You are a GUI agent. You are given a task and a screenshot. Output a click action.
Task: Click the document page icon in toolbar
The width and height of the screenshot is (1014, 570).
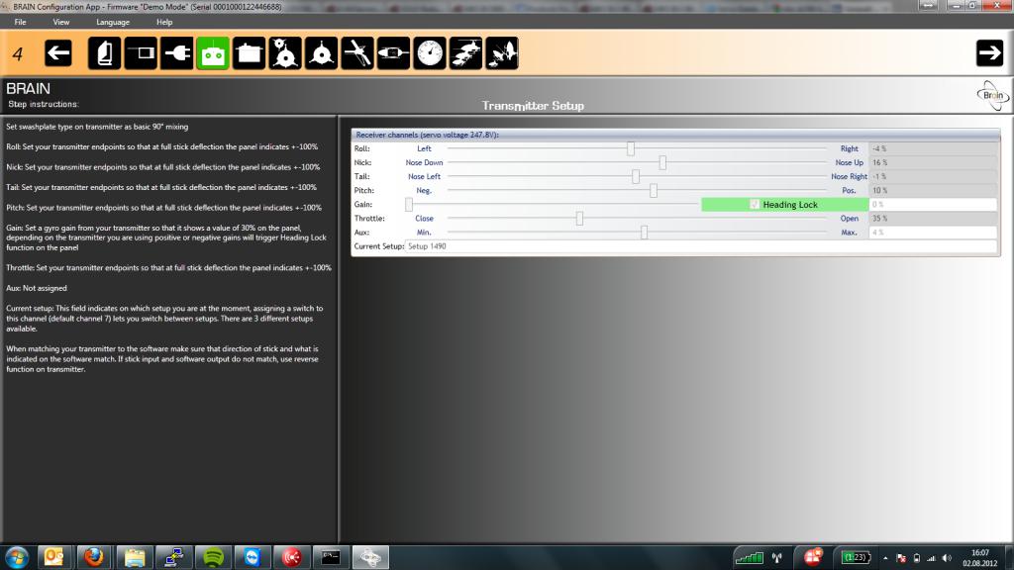104,53
